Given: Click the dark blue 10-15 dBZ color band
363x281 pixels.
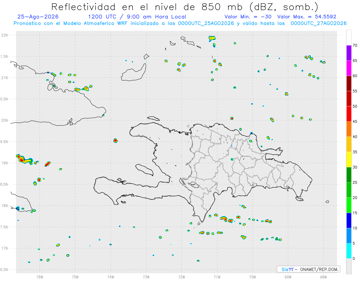Looking at the screenshot, I should (x=349, y=220).
